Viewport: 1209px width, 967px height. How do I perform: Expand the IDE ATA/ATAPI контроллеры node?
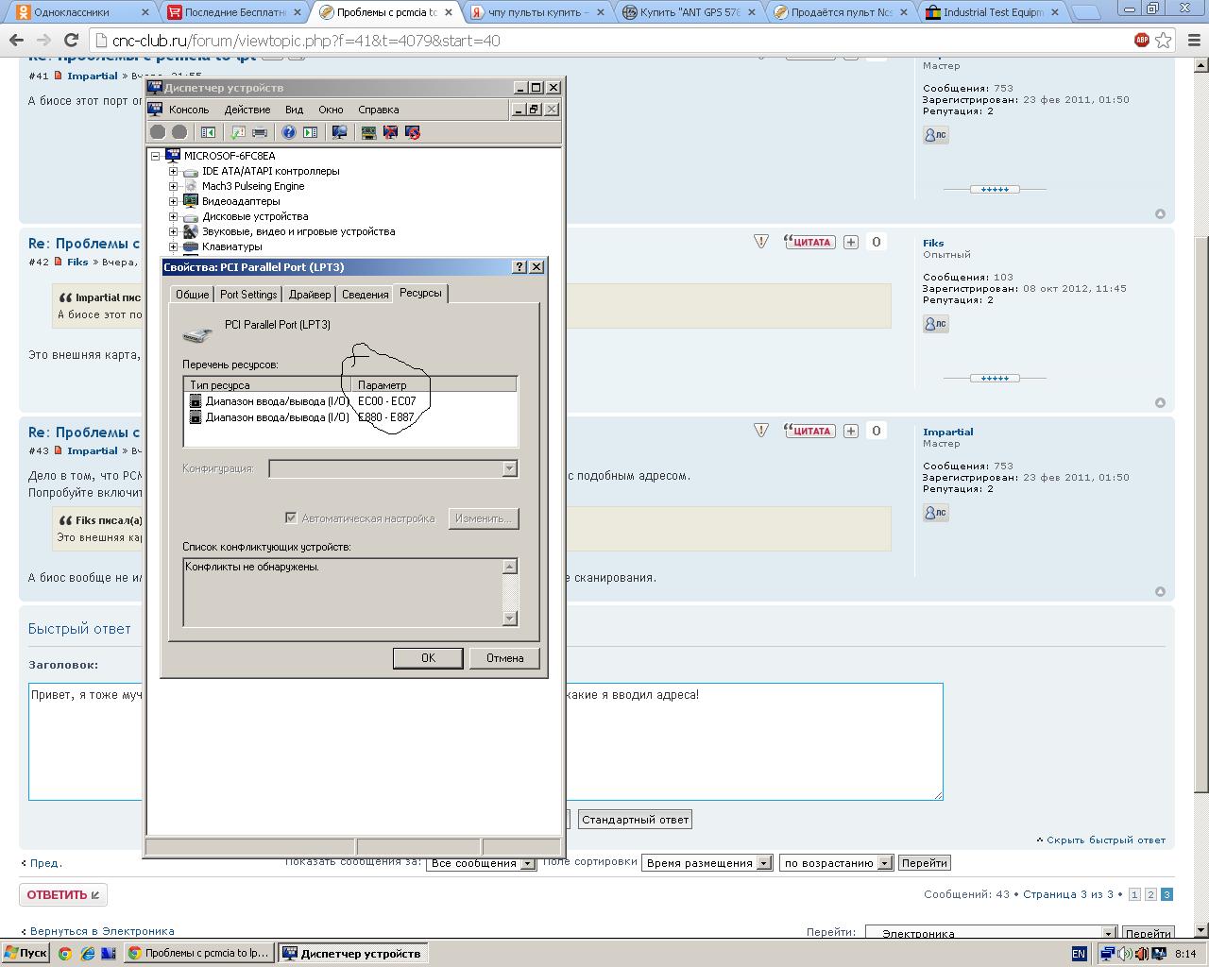[173, 171]
